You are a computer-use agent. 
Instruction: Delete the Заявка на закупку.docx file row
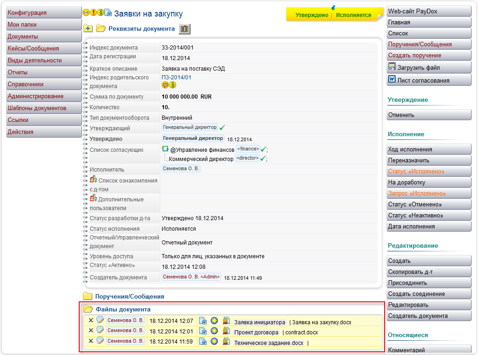pos(91,321)
